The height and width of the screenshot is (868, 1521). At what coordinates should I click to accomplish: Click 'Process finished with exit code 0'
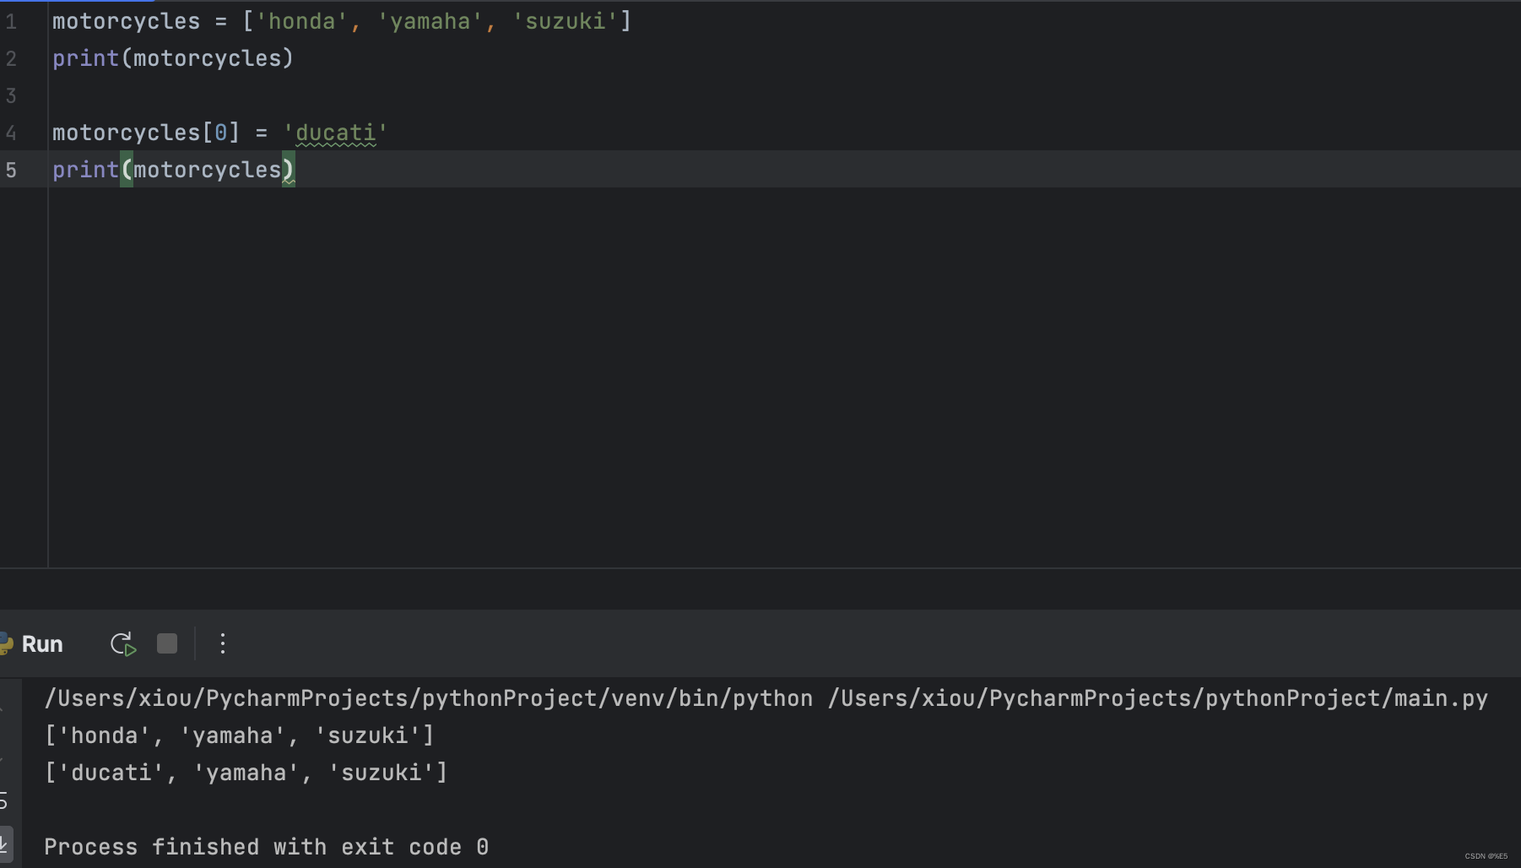pyautogui.click(x=267, y=847)
